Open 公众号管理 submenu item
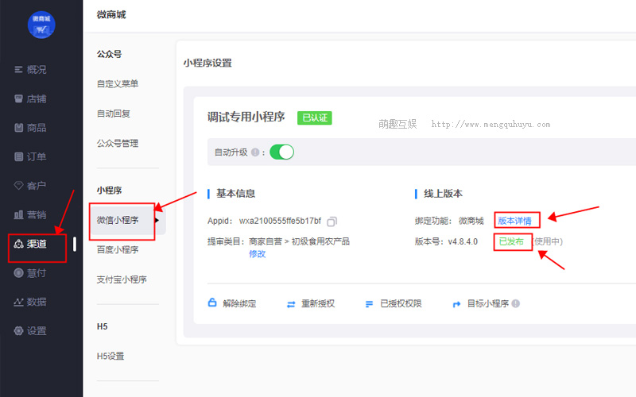 pyautogui.click(x=118, y=144)
